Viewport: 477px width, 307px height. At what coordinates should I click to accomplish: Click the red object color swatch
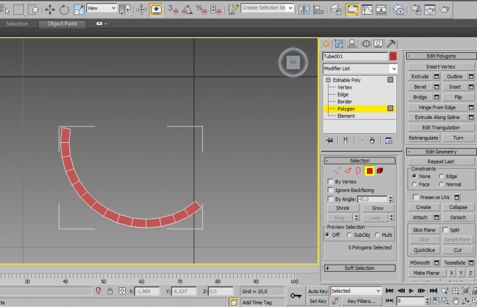click(x=393, y=57)
